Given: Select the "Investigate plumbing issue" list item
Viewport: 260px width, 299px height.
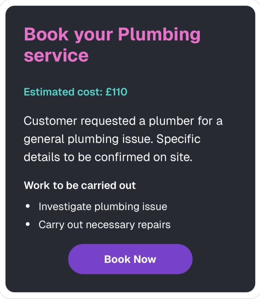Looking at the screenshot, I should pyautogui.click(x=103, y=206).
